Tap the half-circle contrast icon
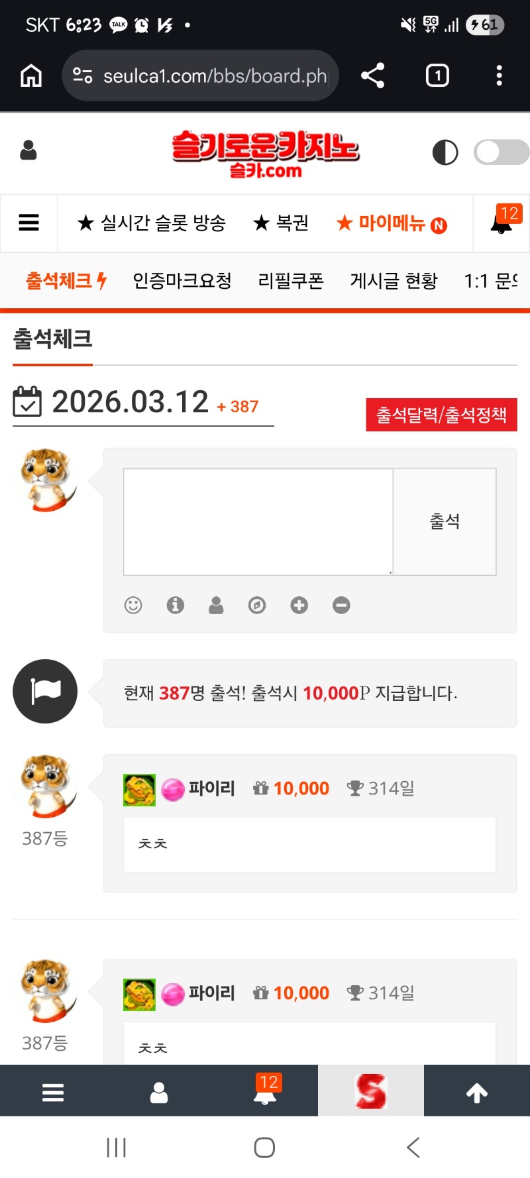Viewport: 530px width, 1178px height. [x=445, y=152]
